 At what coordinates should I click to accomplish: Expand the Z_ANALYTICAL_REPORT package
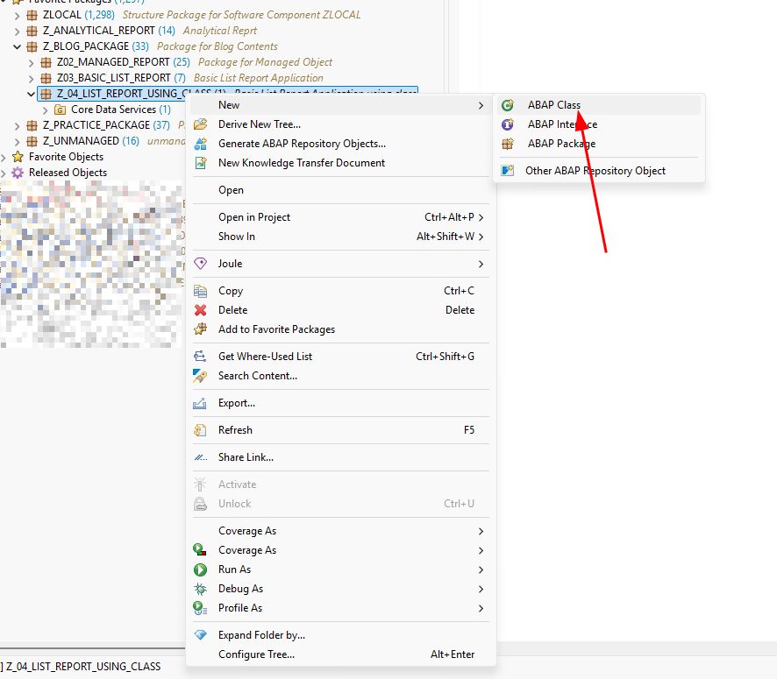17,32
